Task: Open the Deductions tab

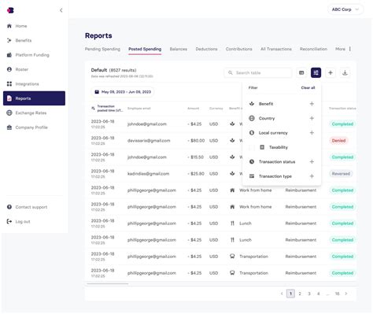Action: click(206, 49)
